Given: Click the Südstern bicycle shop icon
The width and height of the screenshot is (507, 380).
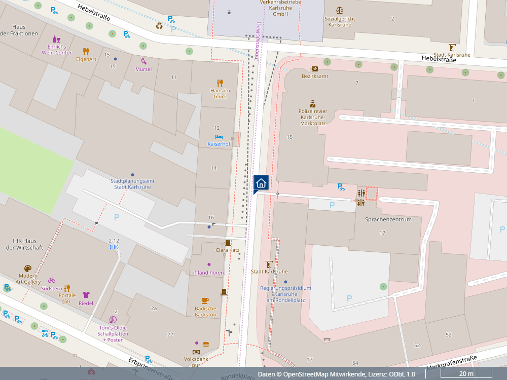Looking at the screenshot, I should click(52, 280).
